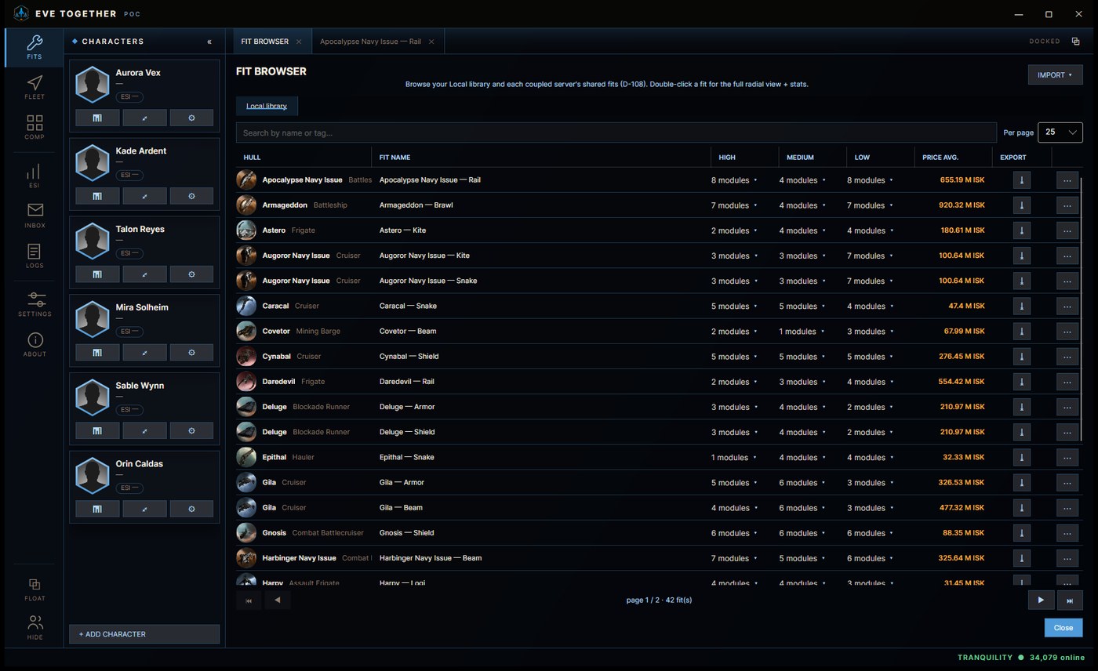The width and height of the screenshot is (1098, 671).
Task: Focus the Search by name or tag field
Action: coord(616,132)
